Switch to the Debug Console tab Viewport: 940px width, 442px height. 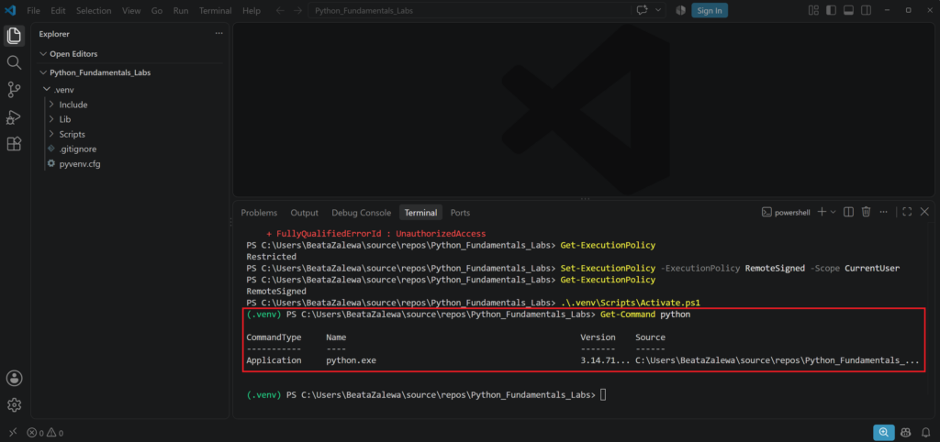pos(361,213)
